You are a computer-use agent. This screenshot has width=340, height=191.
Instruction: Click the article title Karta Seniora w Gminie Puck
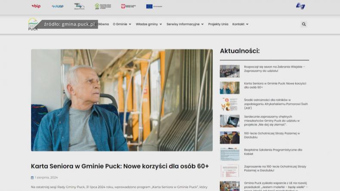coord(120,166)
